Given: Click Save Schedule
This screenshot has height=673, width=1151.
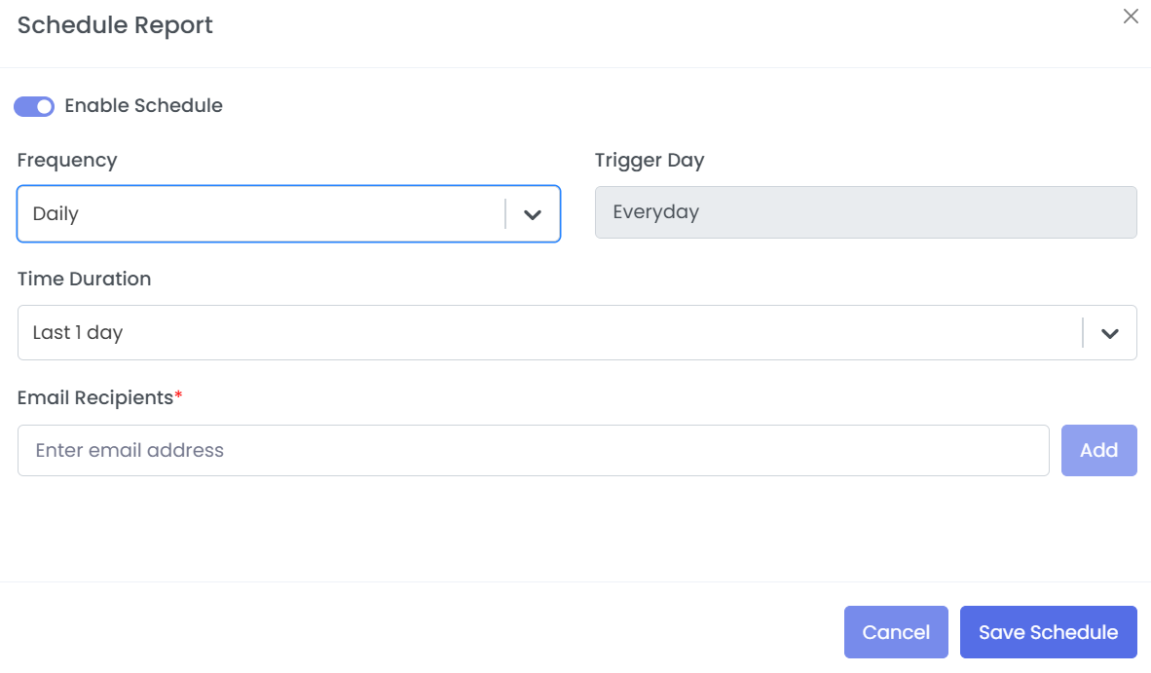Looking at the screenshot, I should click(1048, 633).
